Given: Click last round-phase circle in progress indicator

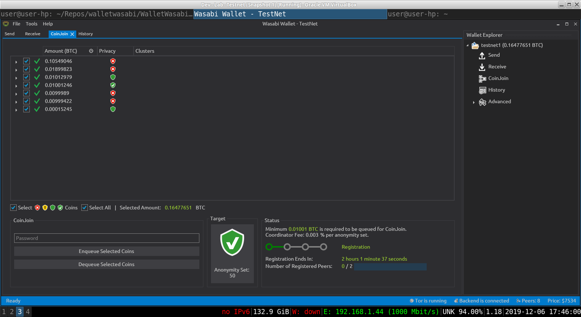Looking at the screenshot, I should [324, 247].
